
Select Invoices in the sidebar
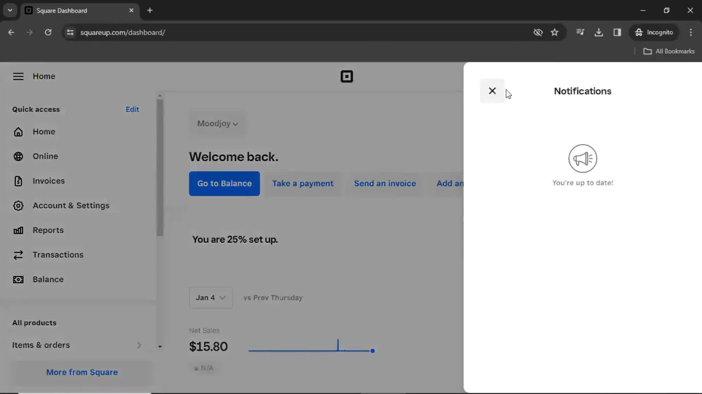(49, 181)
